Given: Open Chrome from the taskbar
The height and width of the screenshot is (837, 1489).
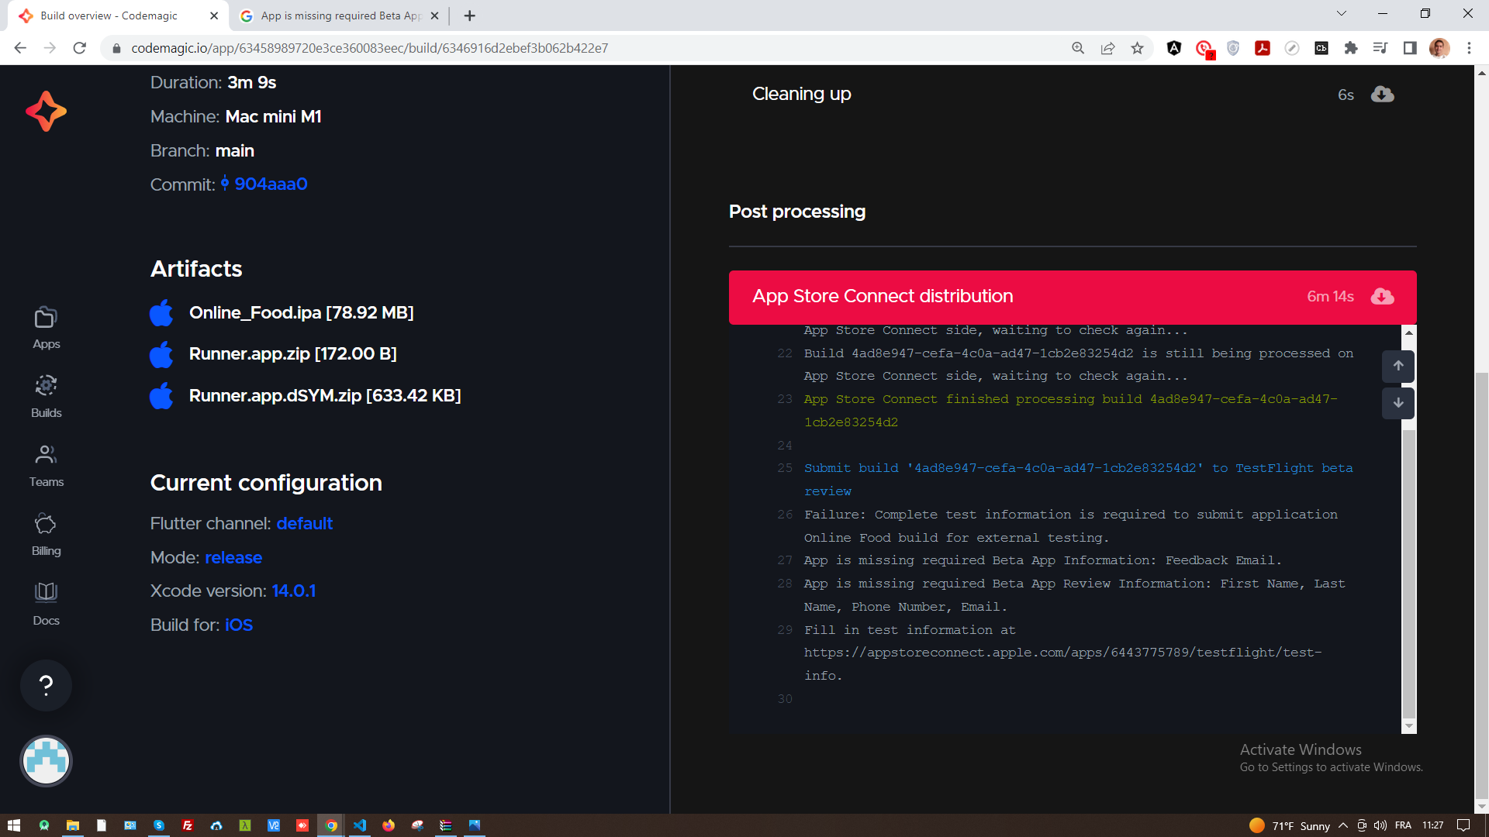Looking at the screenshot, I should 331,825.
